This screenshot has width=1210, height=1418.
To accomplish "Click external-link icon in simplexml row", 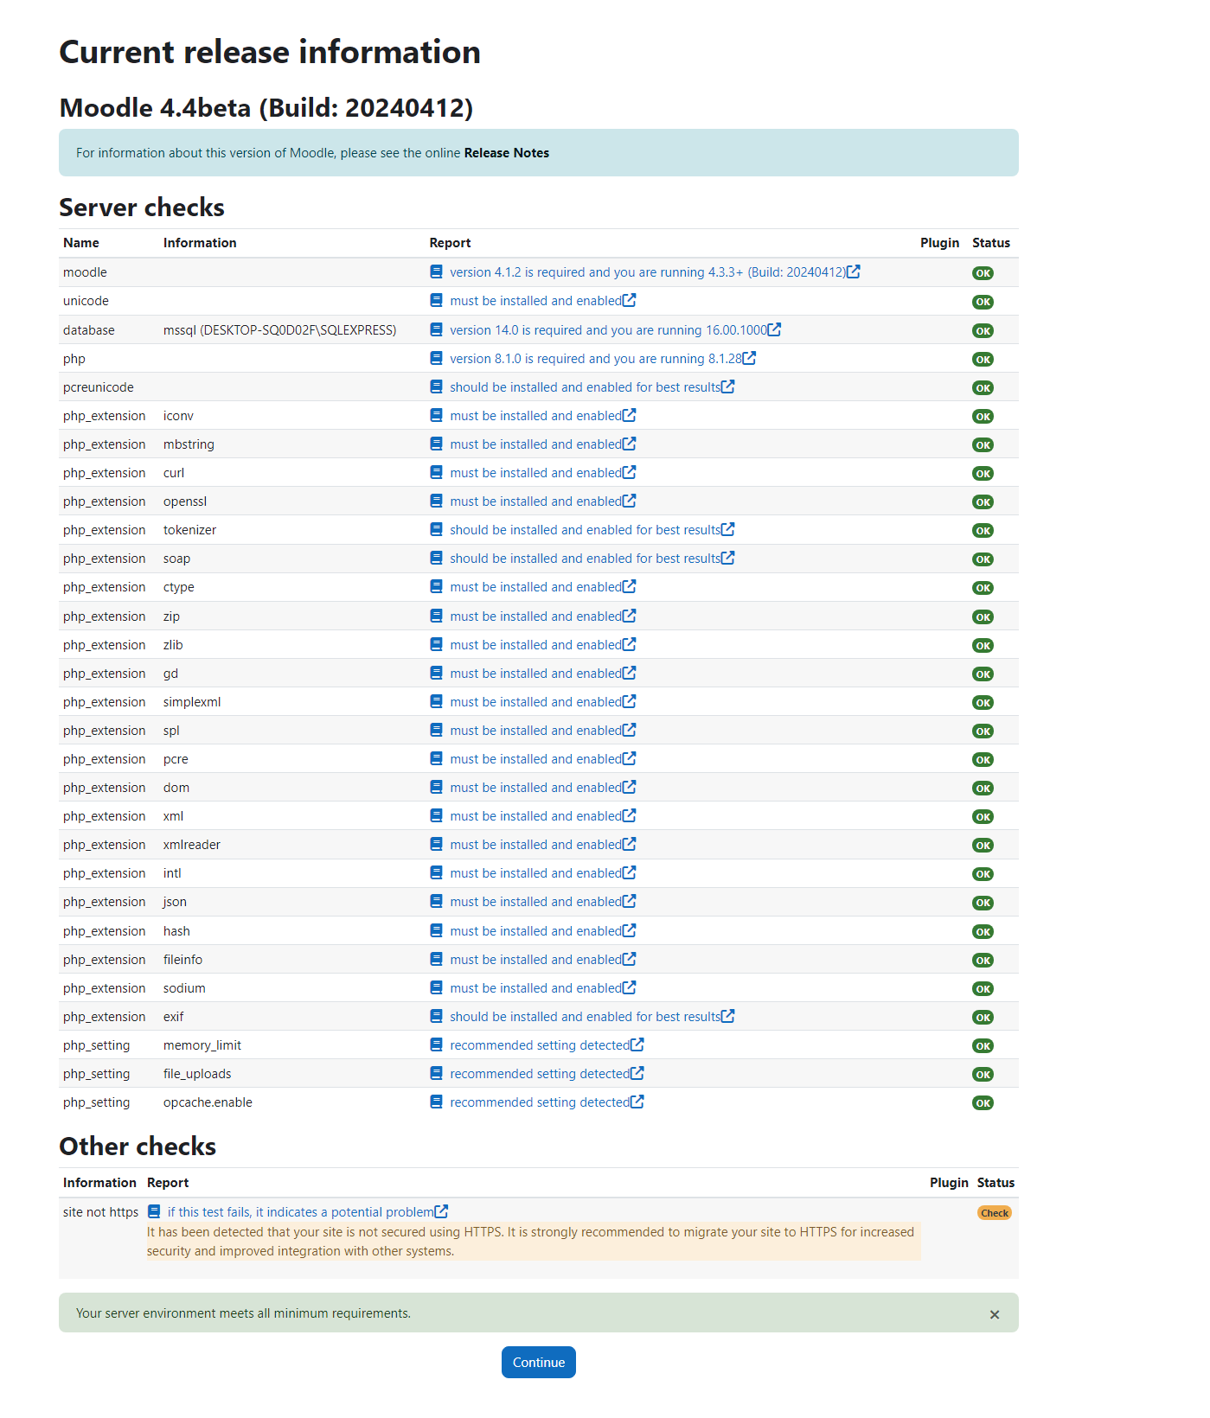I will (x=630, y=701).
